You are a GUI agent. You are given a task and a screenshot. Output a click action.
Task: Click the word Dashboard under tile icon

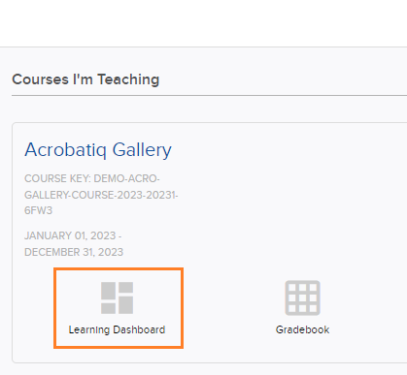(139, 329)
